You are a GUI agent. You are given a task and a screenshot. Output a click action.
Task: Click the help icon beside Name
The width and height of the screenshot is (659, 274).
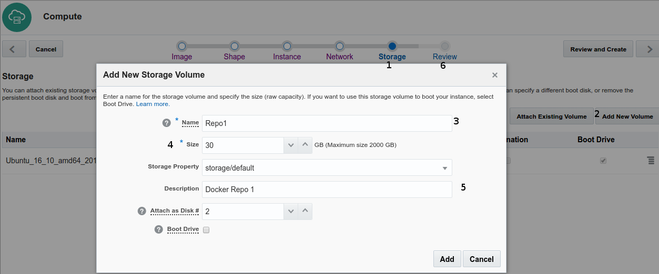click(x=167, y=123)
